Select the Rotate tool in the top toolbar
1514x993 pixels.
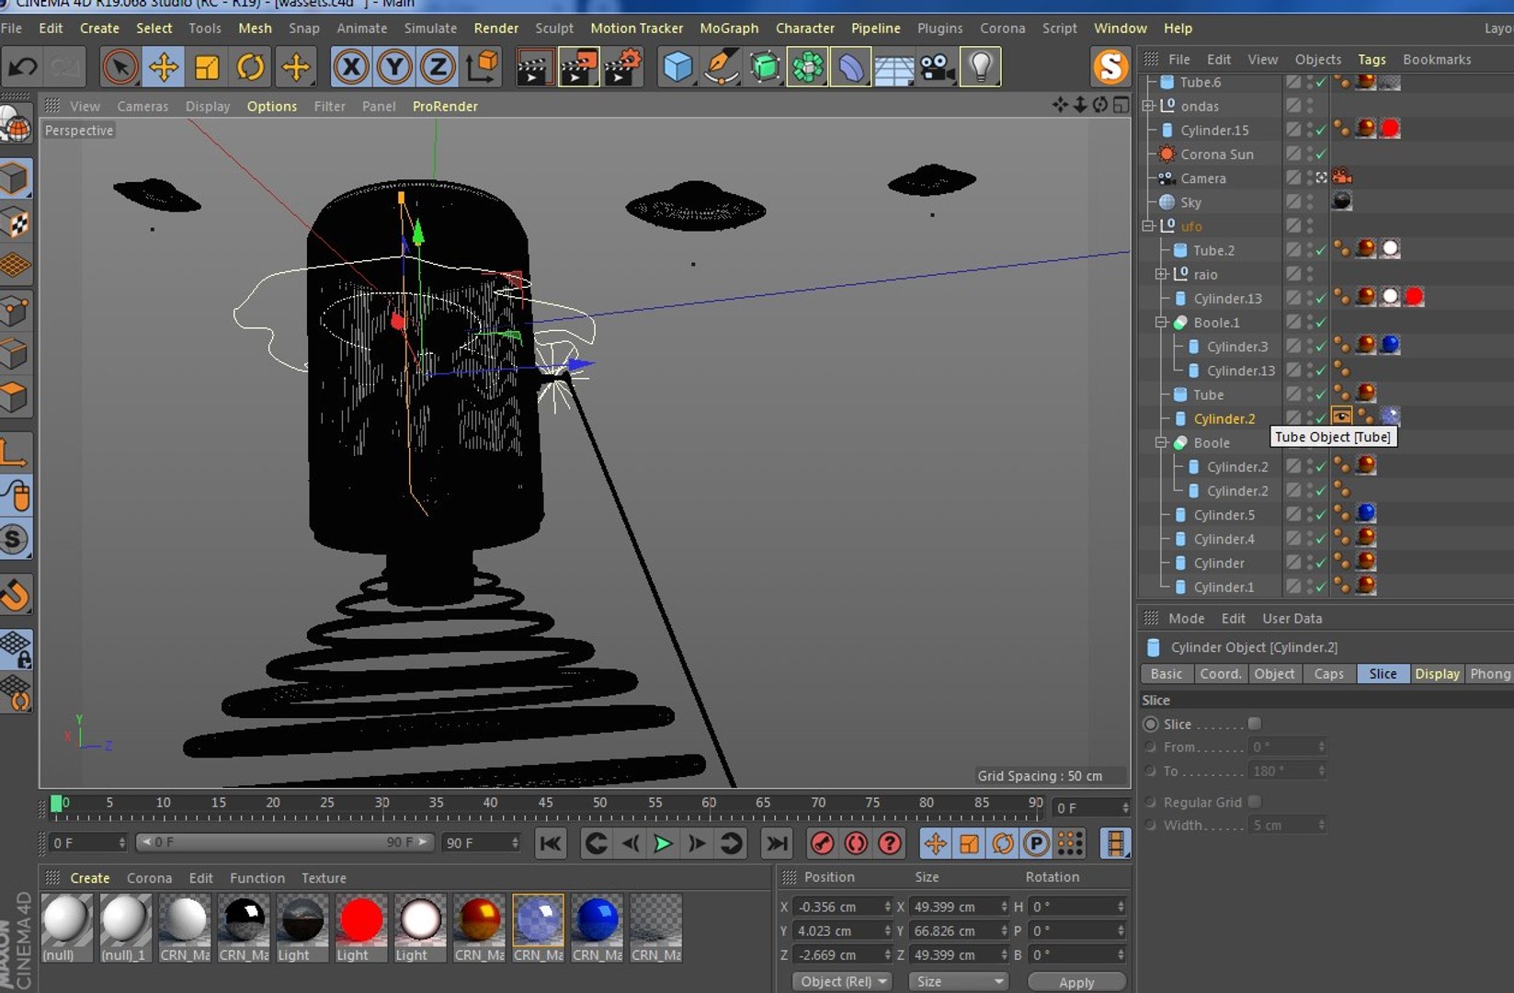tap(250, 67)
